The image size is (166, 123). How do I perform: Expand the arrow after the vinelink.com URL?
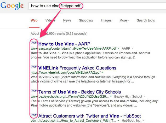click(x=103, y=72)
